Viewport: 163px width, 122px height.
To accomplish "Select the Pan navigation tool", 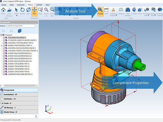I will pos(34,12).
